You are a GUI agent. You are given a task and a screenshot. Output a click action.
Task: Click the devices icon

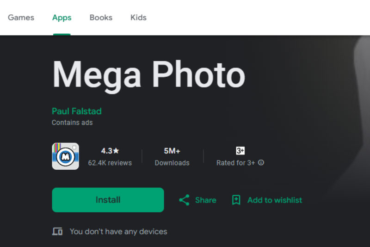pyautogui.click(x=57, y=231)
